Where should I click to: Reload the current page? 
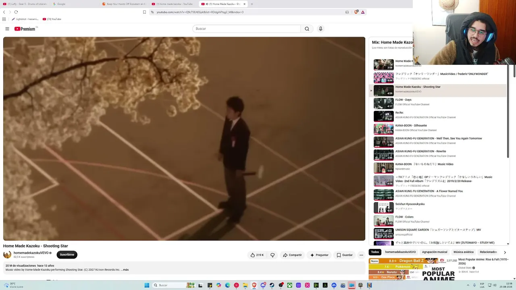(16, 12)
